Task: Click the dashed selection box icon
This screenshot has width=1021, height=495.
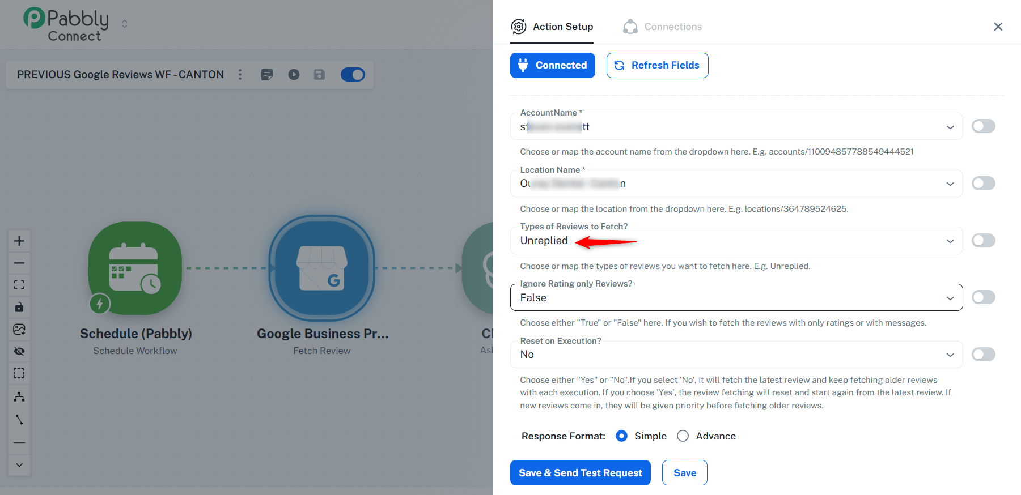Action: 19,373
